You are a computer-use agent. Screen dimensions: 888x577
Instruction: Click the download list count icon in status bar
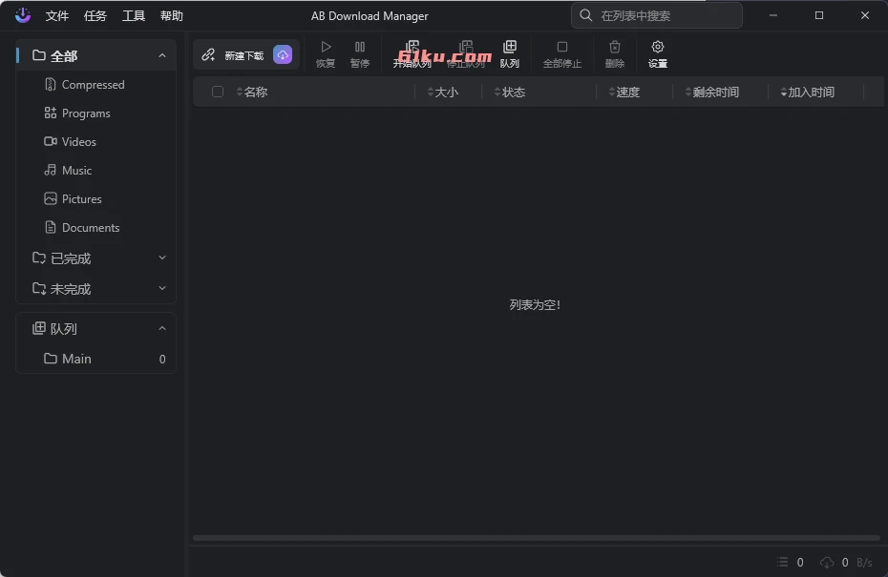[783, 562]
